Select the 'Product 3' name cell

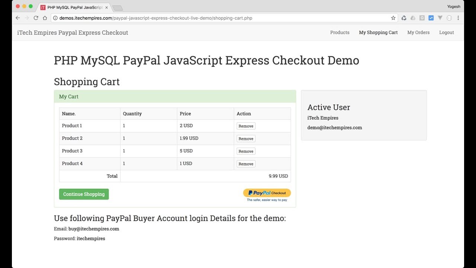[x=90, y=151]
